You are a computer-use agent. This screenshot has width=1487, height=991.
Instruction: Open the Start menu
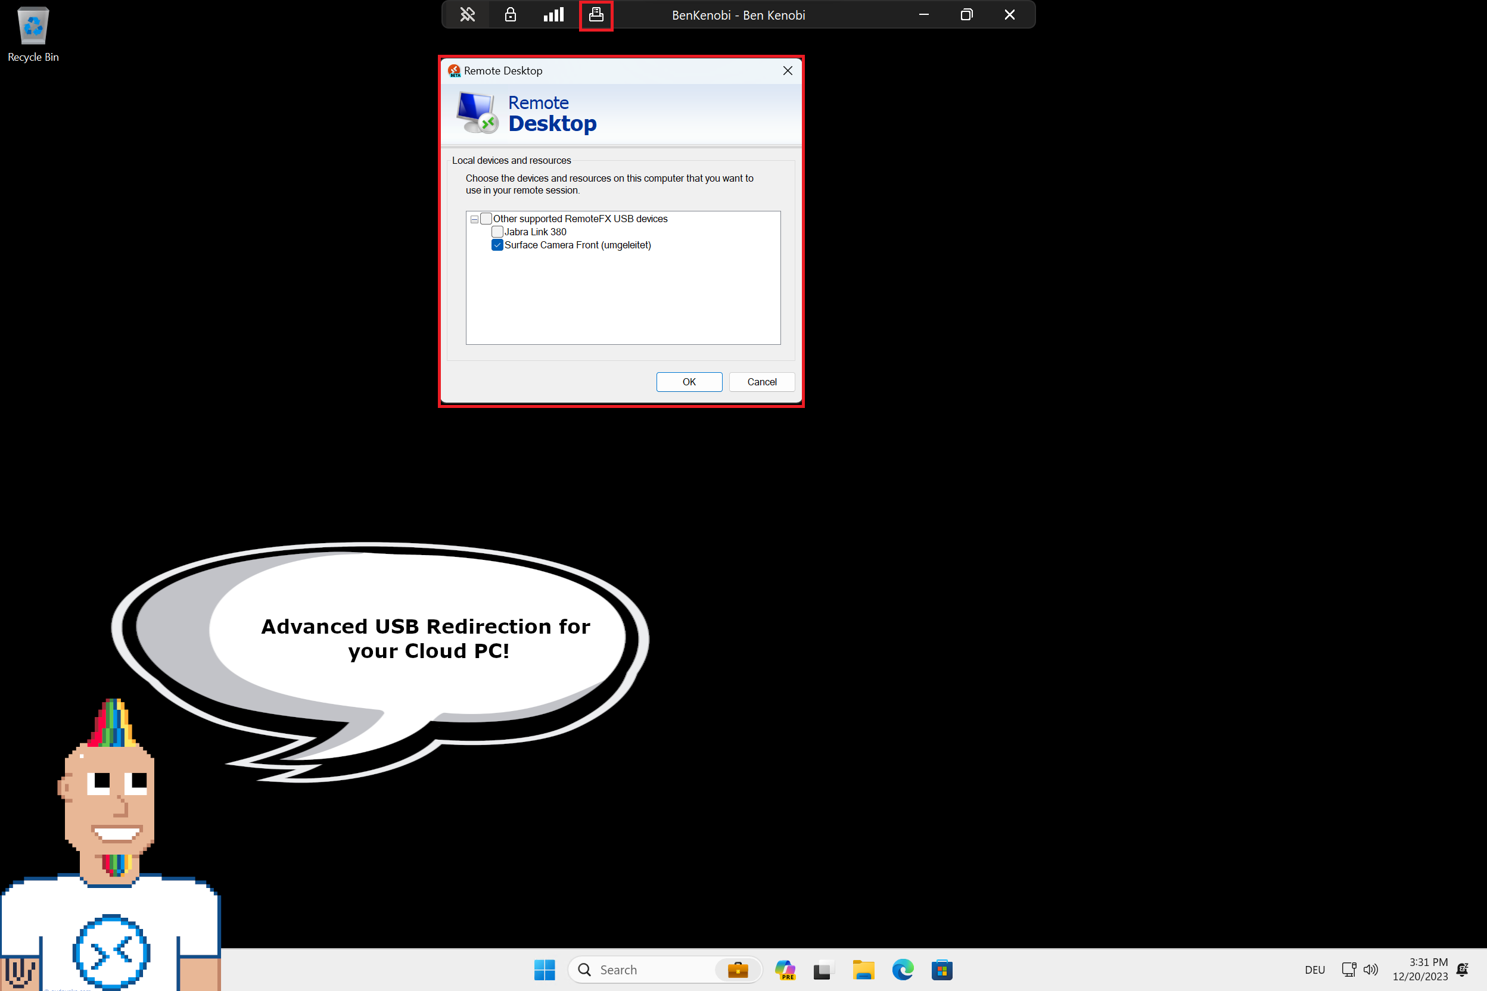545,969
